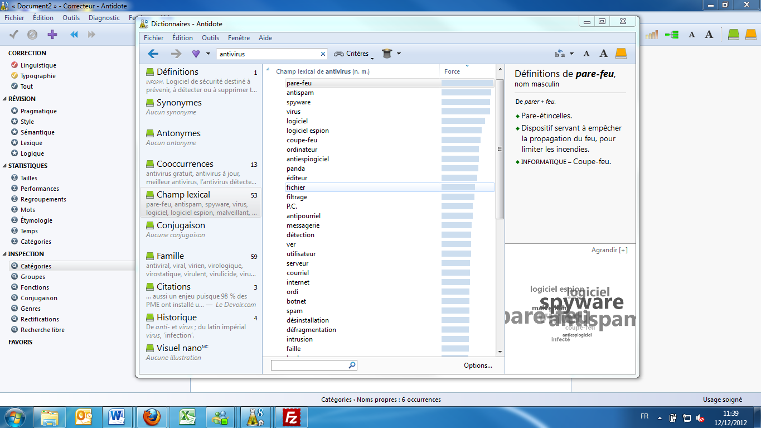Open the dropdown arrow next to the top hat
The image size is (761, 428).
click(x=399, y=54)
